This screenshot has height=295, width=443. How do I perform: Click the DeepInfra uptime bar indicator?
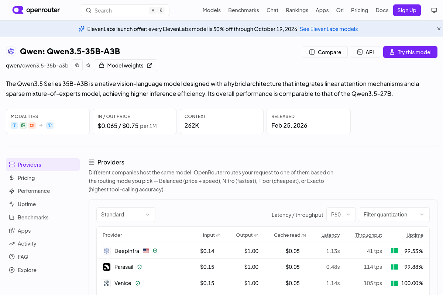click(x=395, y=251)
